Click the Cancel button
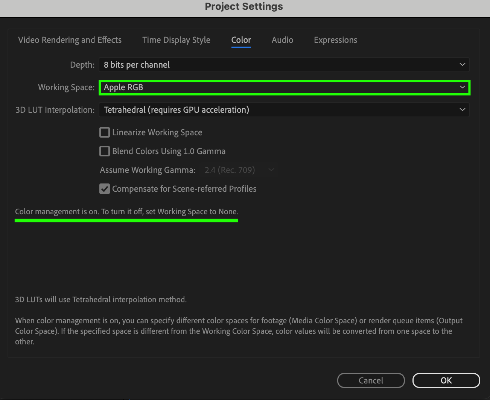The height and width of the screenshot is (400, 490). [x=371, y=380]
